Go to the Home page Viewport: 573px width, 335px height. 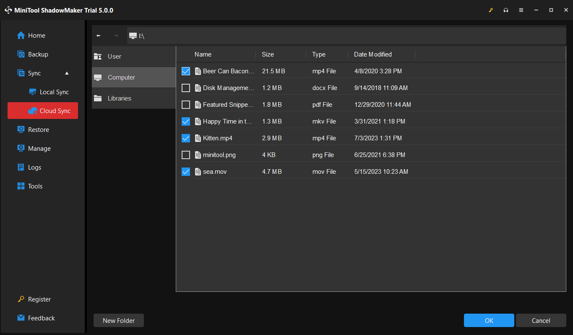[x=43, y=36]
